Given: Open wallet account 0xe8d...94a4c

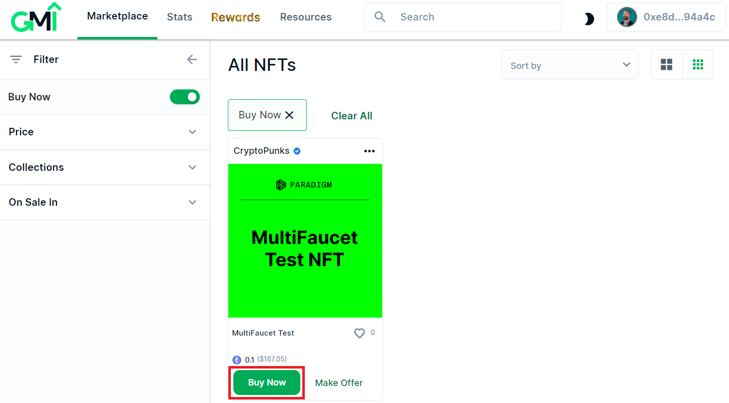Looking at the screenshot, I should coord(666,17).
